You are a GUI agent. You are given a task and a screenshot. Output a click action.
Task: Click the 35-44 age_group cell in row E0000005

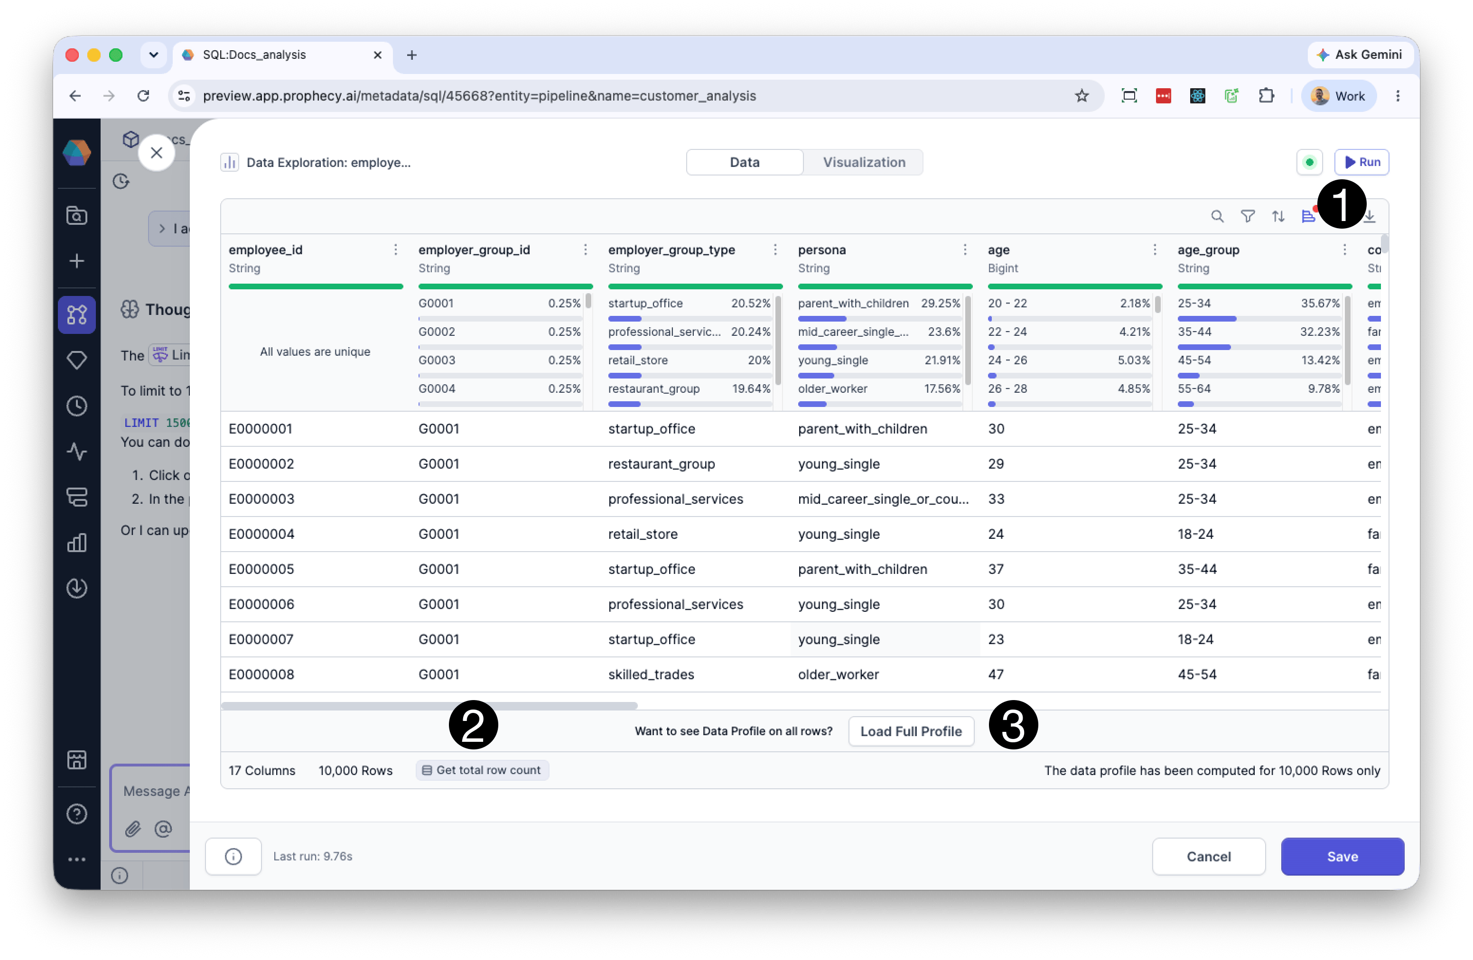1264,569
